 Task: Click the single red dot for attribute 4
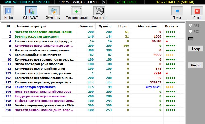[x=167, y=41]
